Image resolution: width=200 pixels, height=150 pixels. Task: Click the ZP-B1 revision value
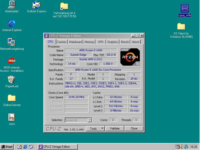coord(134,79)
